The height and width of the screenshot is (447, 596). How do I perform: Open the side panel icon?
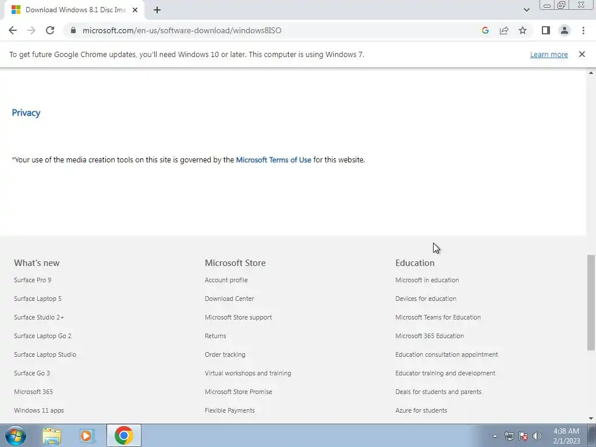click(546, 30)
